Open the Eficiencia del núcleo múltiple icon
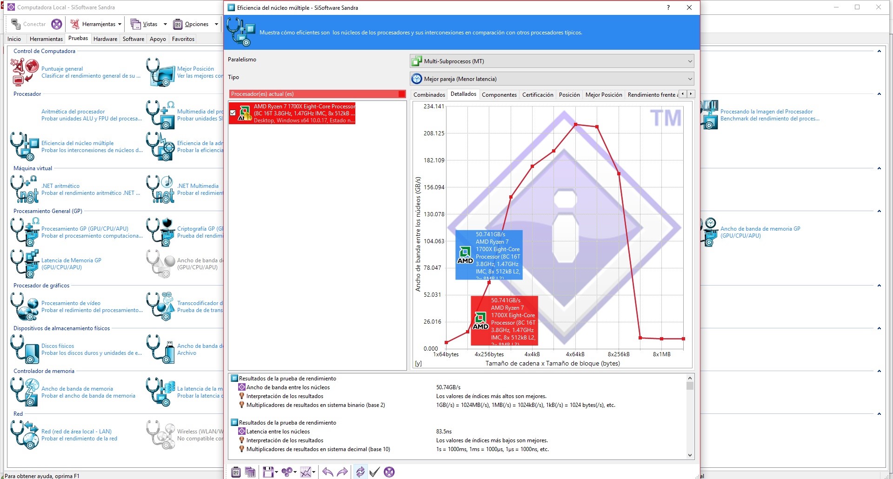Screen dimensions: 893x479 [x=25, y=146]
